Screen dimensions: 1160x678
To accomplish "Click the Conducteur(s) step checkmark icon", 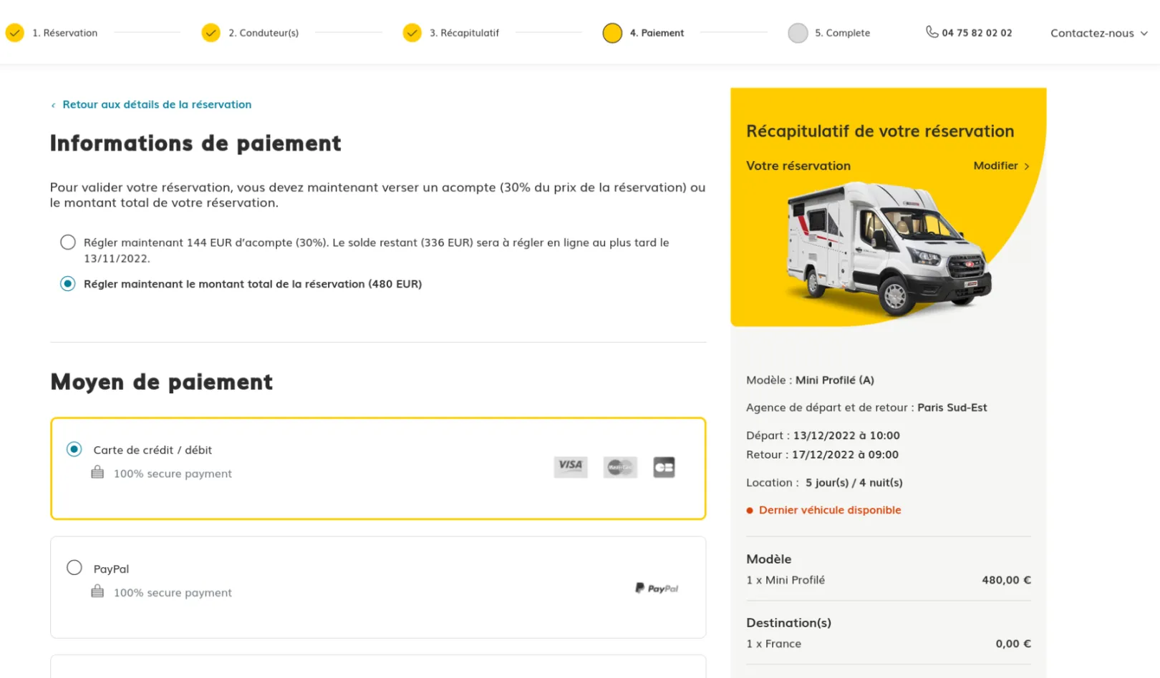I will pos(211,33).
